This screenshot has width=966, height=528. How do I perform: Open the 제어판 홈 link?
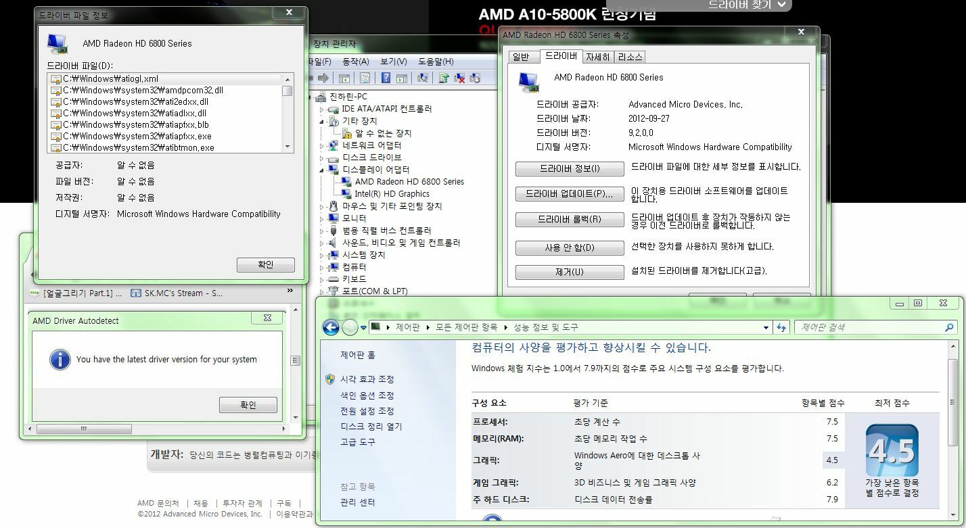pos(357,355)
